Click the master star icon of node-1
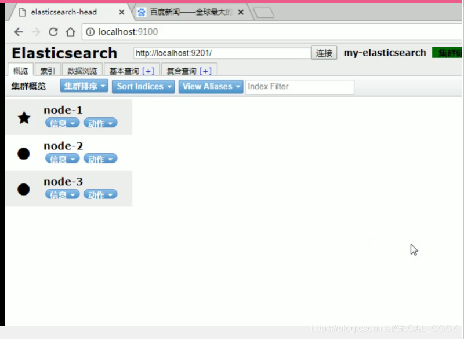Image resolution: width=464 pixels, height=339 pixels. 24,117
